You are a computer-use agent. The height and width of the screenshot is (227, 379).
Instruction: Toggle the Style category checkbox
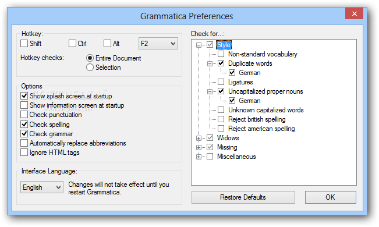(x=210, y=45)
